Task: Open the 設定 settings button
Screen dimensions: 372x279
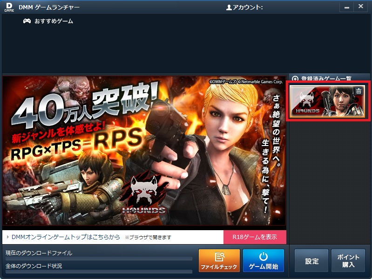Action: [311, 260]
